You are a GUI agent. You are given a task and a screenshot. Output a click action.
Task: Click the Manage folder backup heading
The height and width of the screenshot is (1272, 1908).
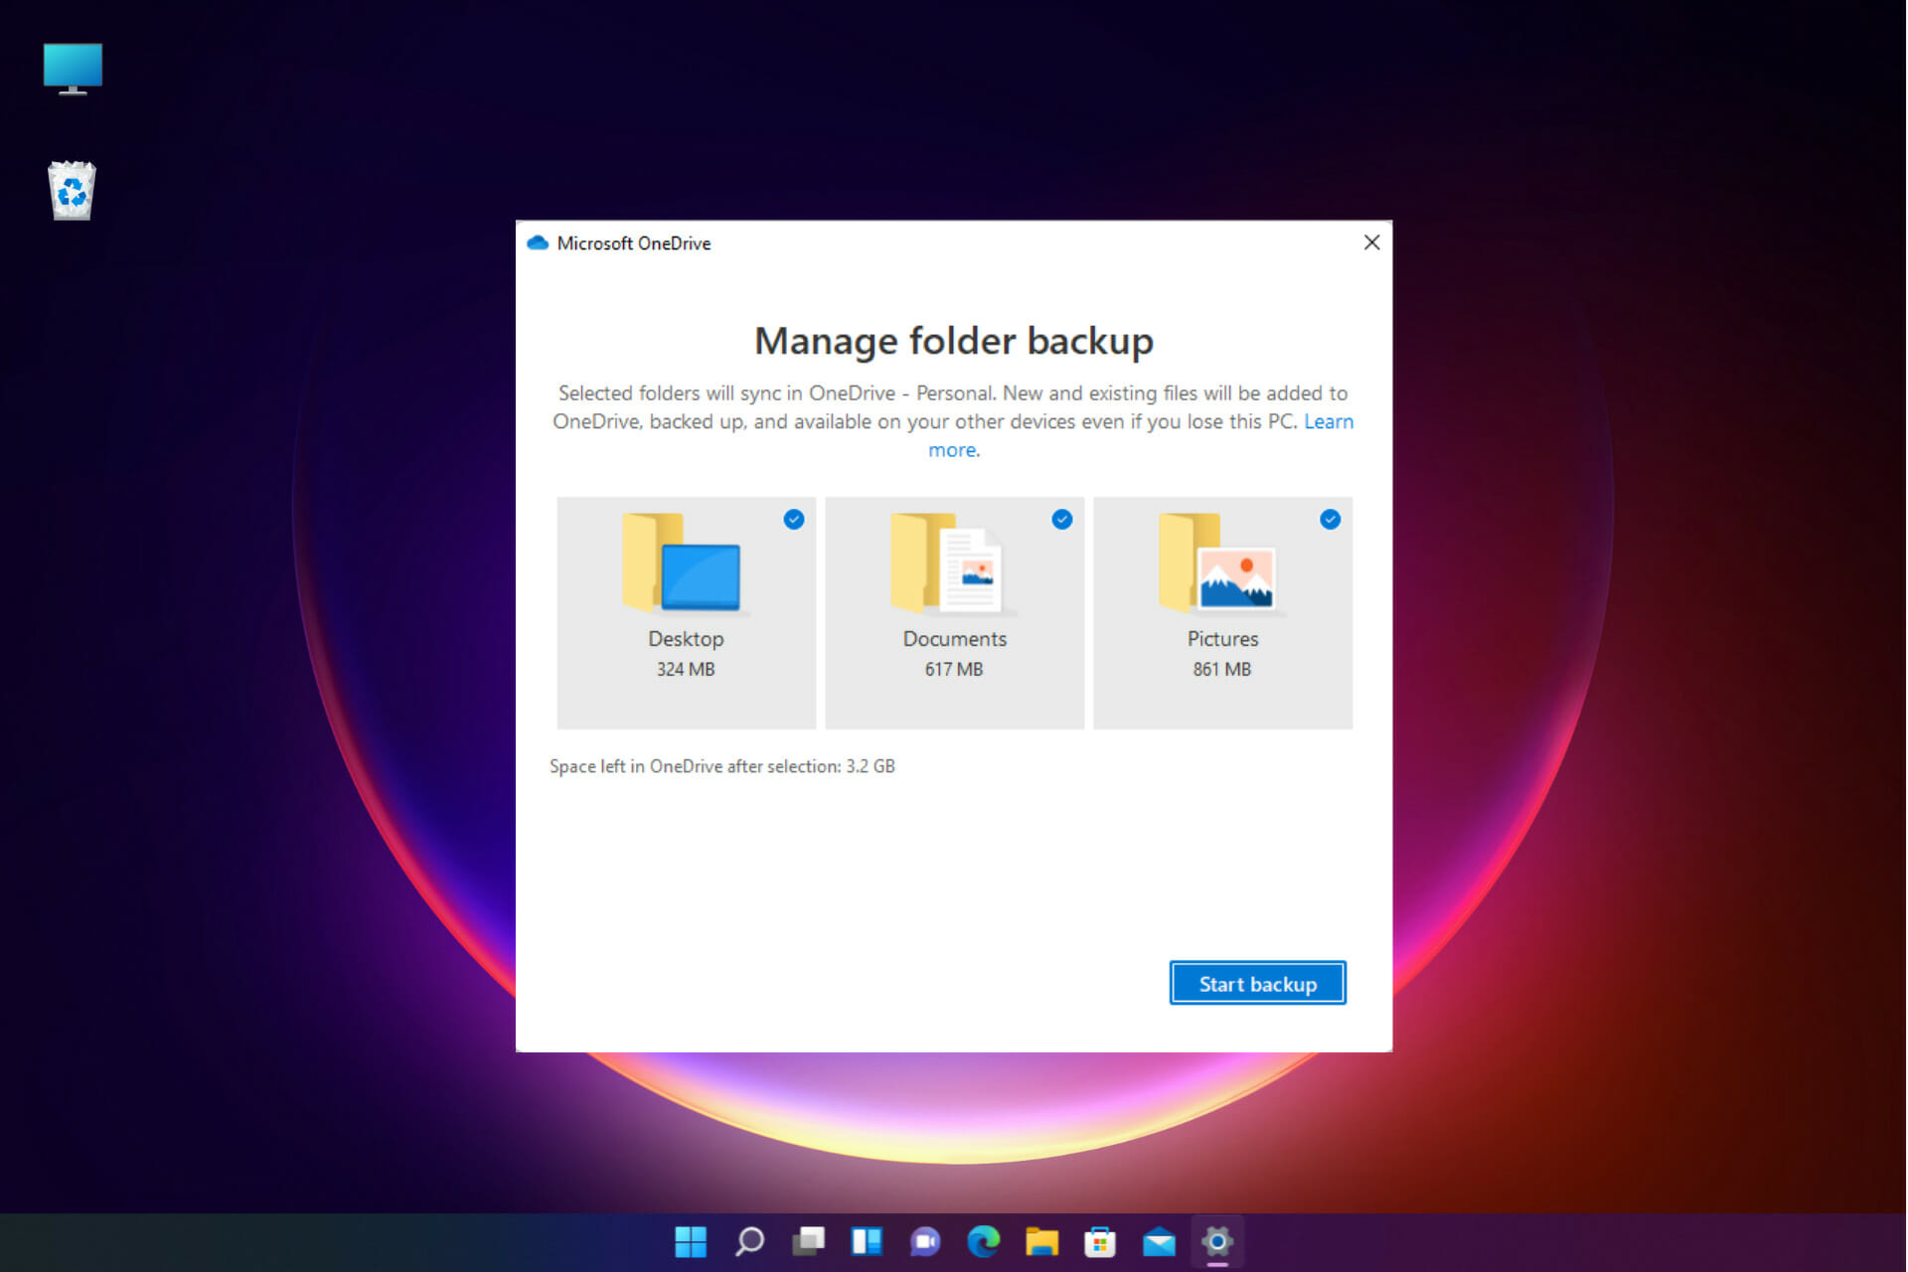[954, 341]
